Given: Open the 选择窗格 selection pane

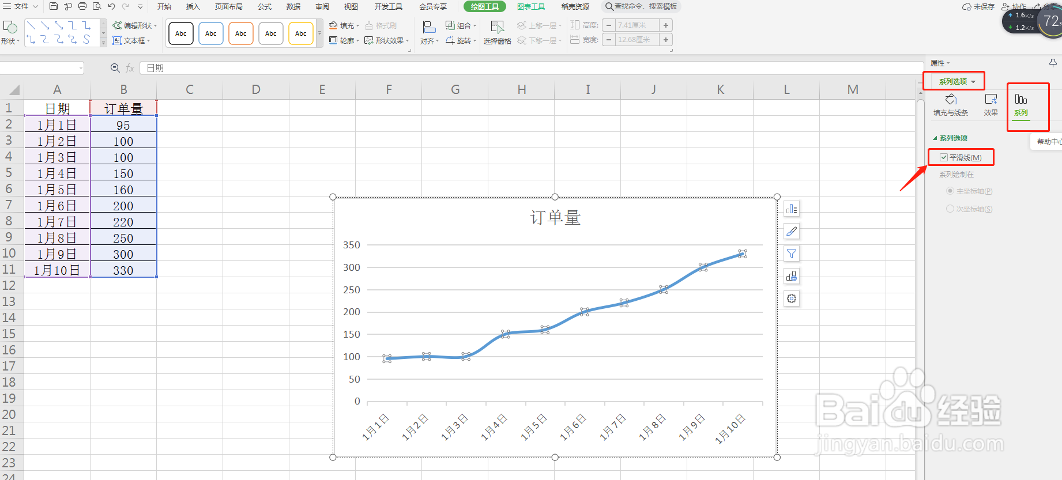Looking at the screenshot, I should pyautogui.click(x=497, y=33).
